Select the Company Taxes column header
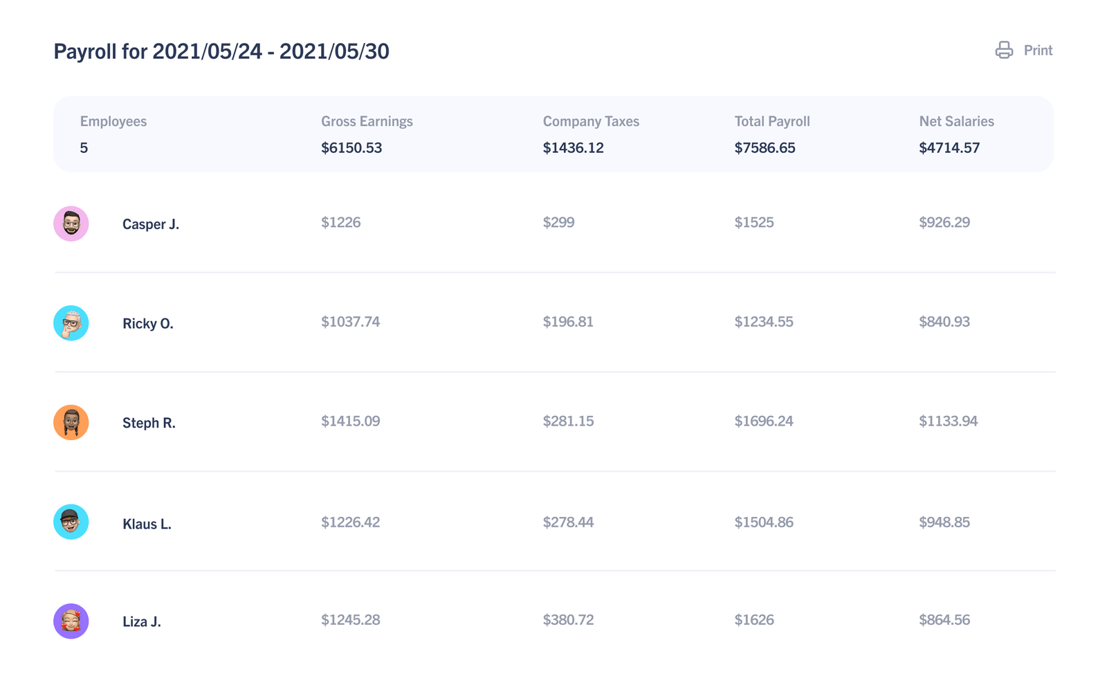Screen dimensions: 1107x692 591,120
